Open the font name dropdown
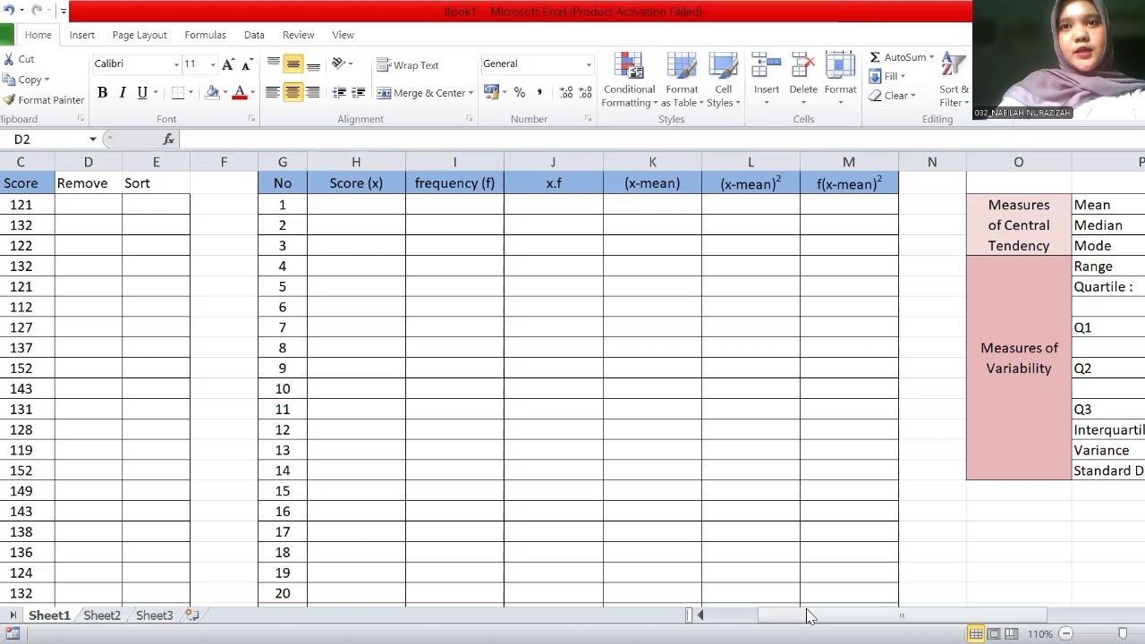 pos(176,64)
